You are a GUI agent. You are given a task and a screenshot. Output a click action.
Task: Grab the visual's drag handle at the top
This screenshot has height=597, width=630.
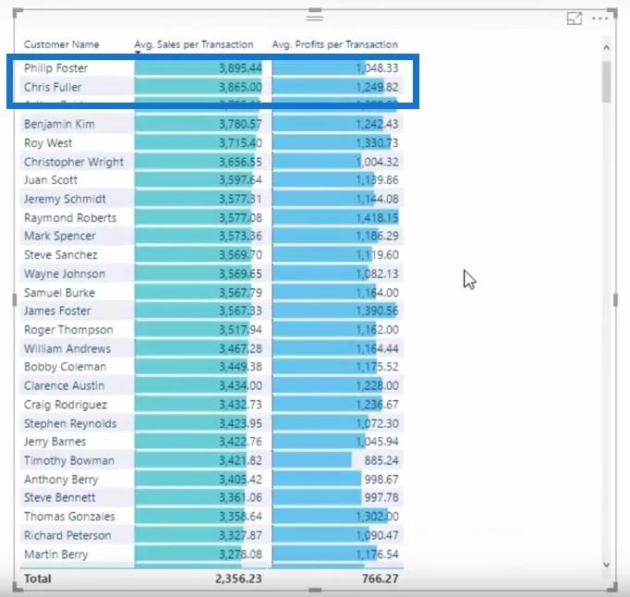315,18
